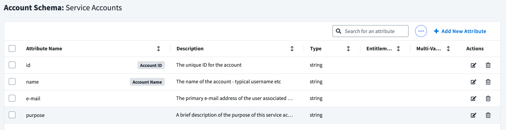The image size is (506, 130).
Task: Edit the e-mail attribute
Action: [x=473, y=98]
